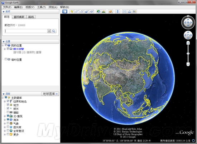
Task: Click the email envelope toolbar icon
Action: pyautogui.click(x=125, y=11)
